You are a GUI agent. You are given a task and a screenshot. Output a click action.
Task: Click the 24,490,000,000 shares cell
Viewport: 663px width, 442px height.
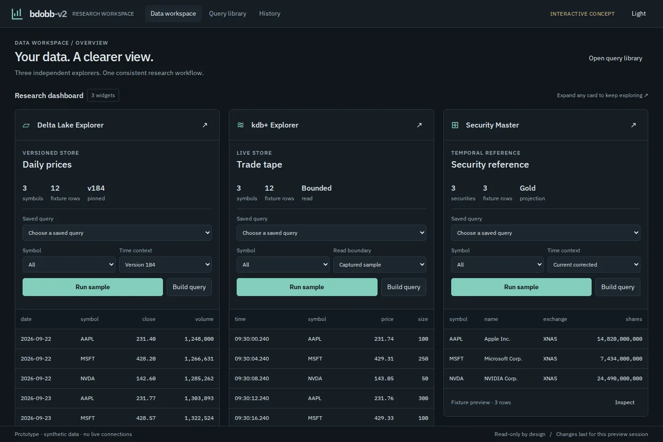(620, 378)
